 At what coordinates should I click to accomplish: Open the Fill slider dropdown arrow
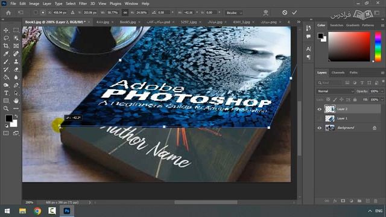click(382, 99)
